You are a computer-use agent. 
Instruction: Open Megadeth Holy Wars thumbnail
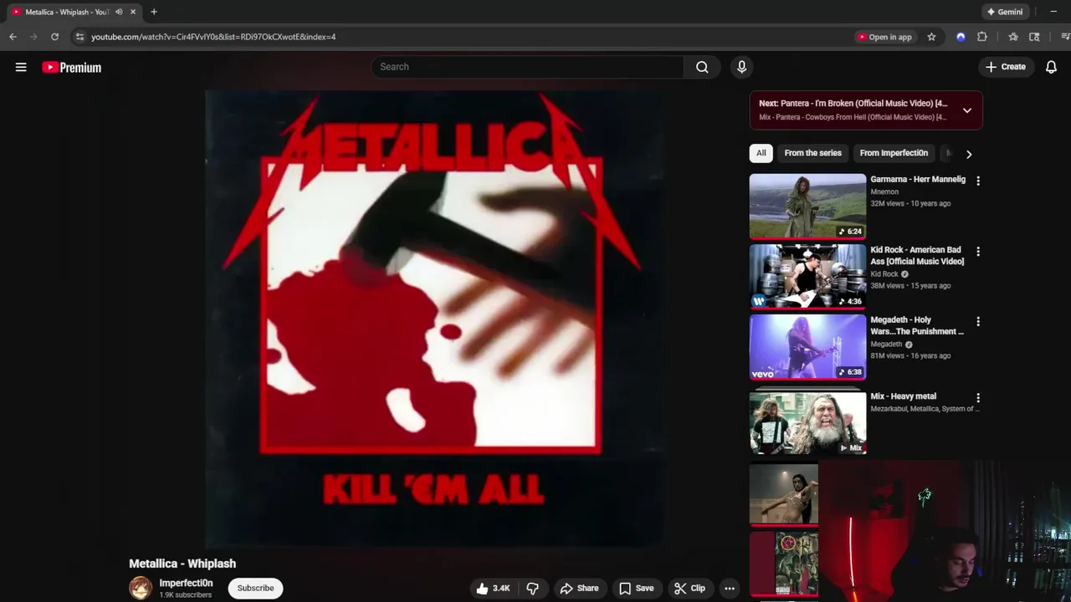pyautogui.click(x=807, y=347)
